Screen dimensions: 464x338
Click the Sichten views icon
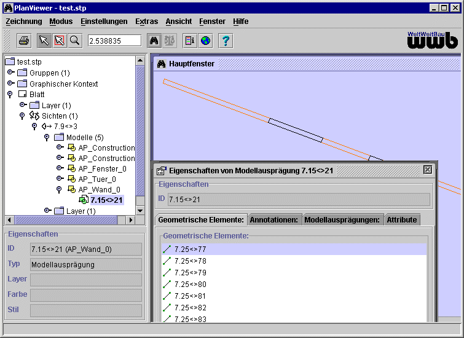coord(34,116)
